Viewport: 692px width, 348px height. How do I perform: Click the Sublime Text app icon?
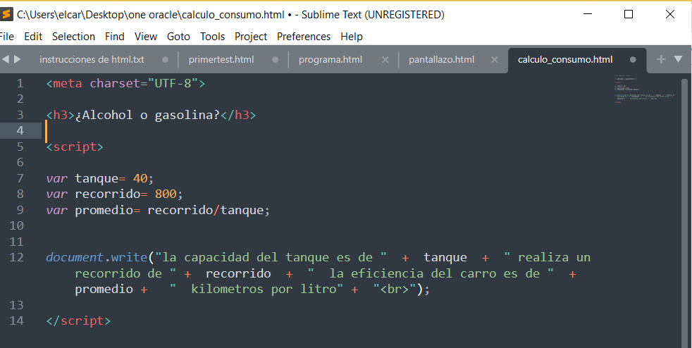(6, 15)
